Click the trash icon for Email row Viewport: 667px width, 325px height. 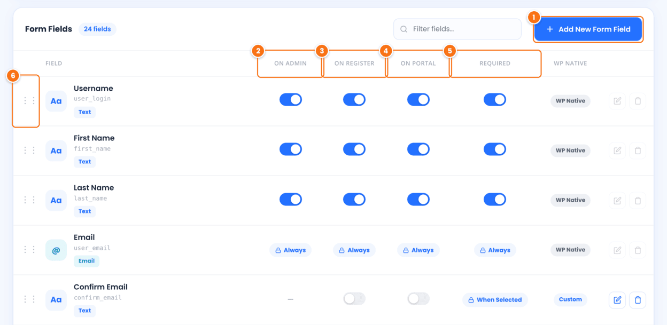(x=638, y=250)
